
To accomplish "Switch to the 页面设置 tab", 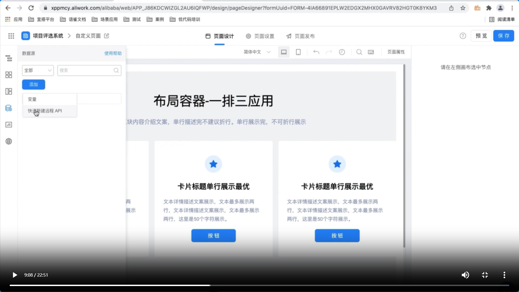I will coord(260,36).
